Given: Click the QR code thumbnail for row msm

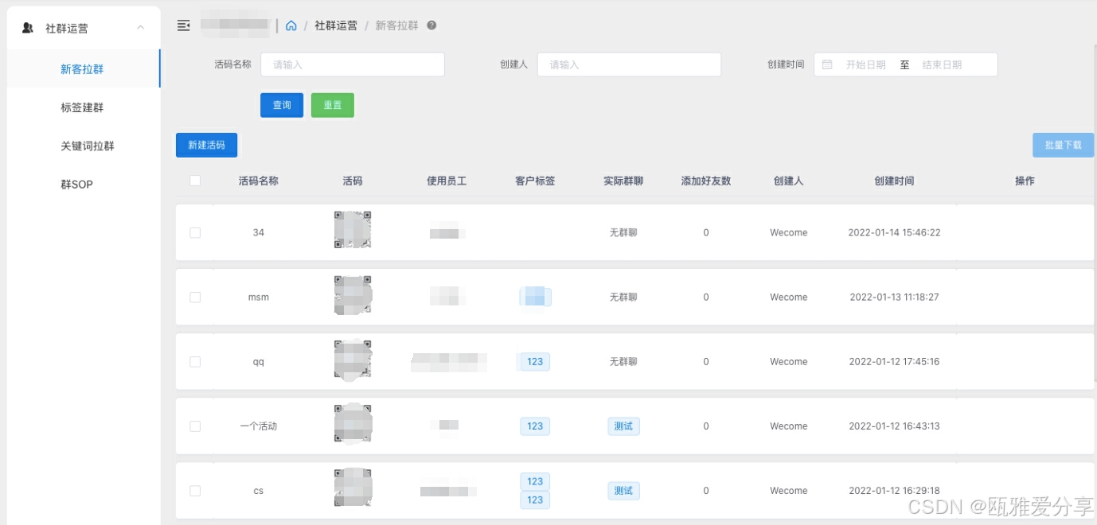Looking at the screenshot, I should coord(353,295).
